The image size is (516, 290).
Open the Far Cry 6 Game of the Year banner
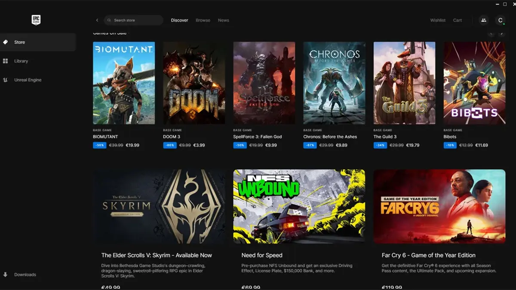click(439, 207)
